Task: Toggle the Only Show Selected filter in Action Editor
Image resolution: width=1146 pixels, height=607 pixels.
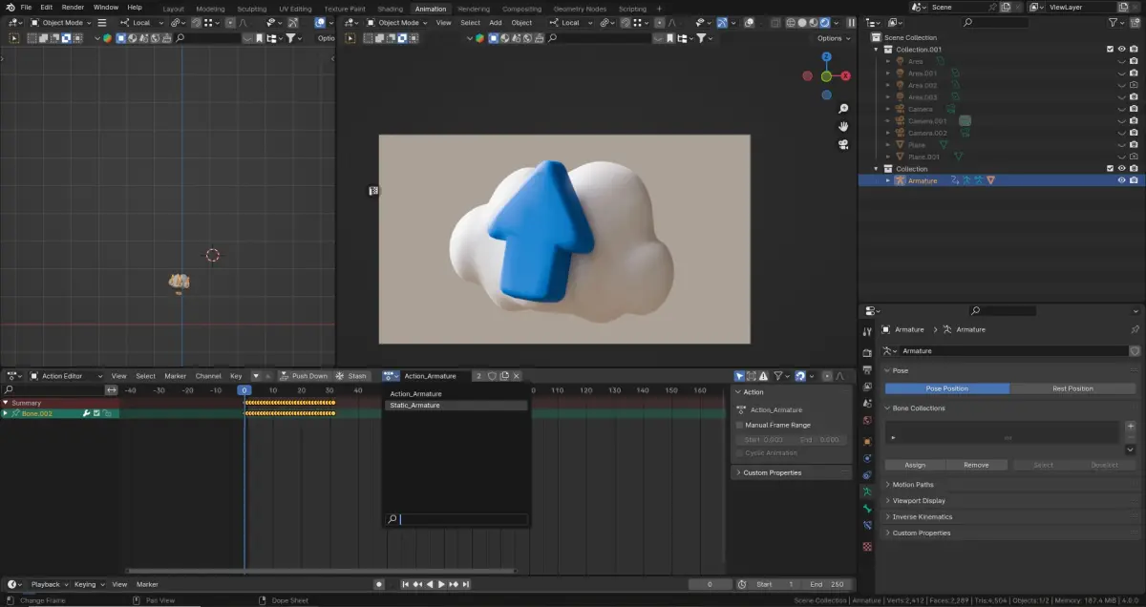Action: (739, 376)
